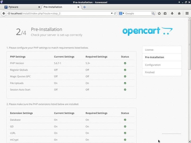
Task: Open the License step in sidebar
Action: coord(162,50)
